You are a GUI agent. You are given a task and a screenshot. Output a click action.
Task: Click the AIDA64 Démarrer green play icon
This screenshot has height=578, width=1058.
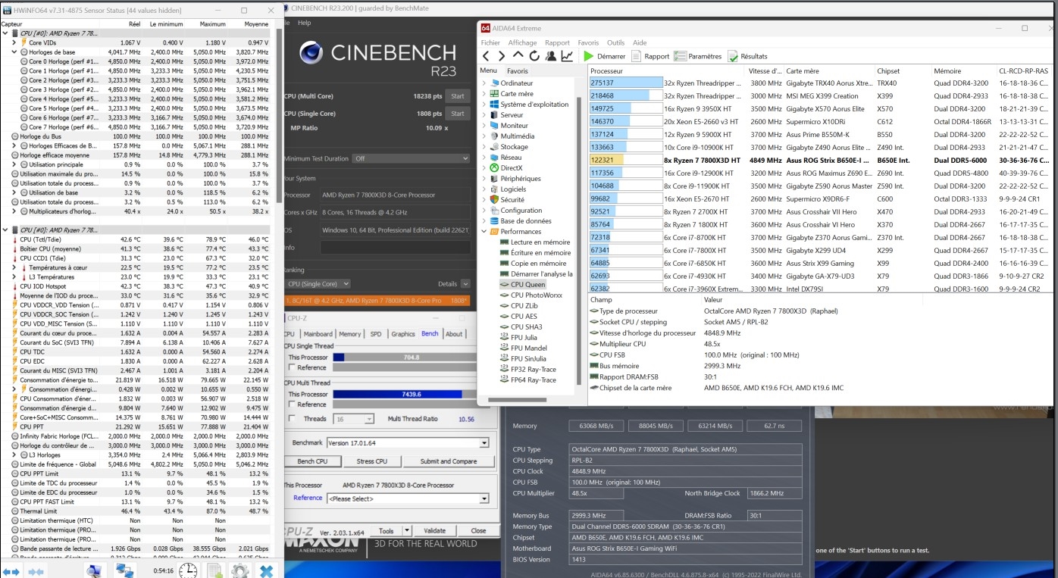(x=589, y=56)
